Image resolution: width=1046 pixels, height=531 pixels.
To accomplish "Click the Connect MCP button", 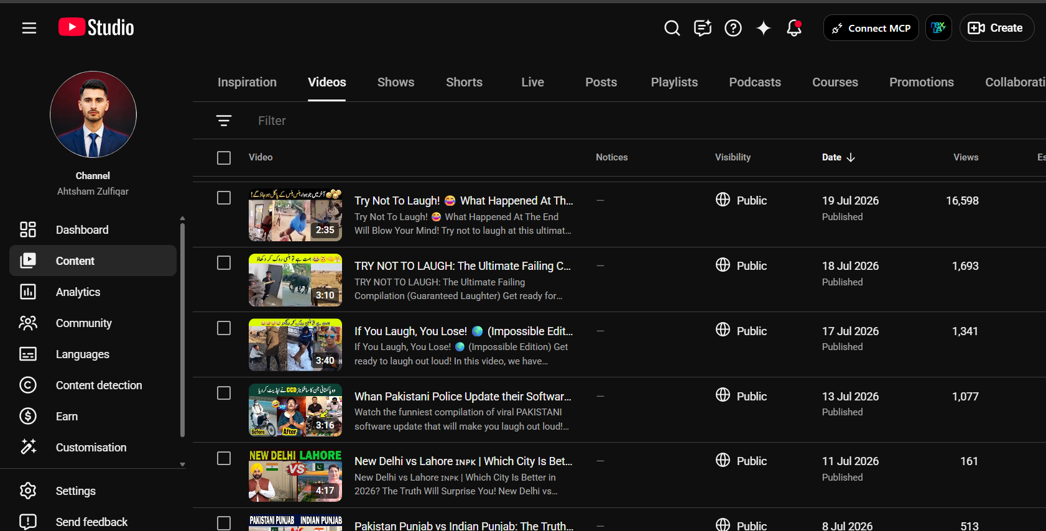I will pos(871,28).
